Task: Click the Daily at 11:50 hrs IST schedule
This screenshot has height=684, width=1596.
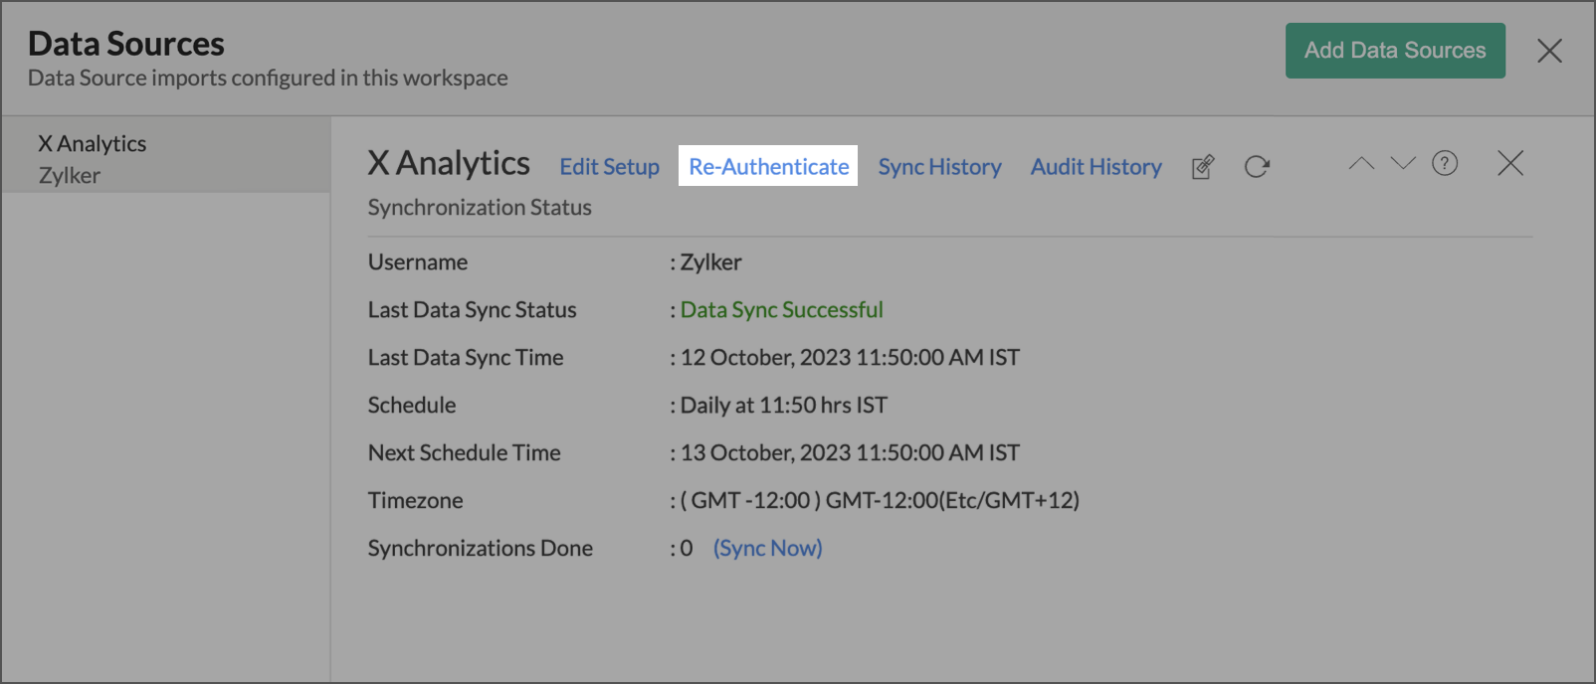Action: [783, 406]
